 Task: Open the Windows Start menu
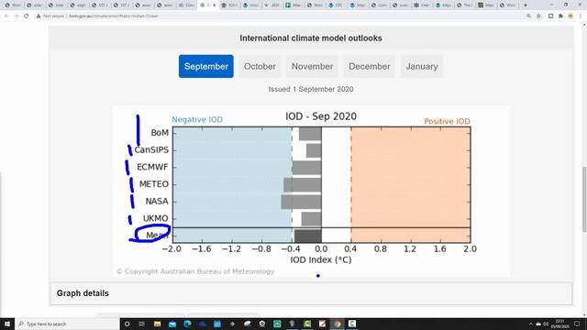click(x=7, y=324)
